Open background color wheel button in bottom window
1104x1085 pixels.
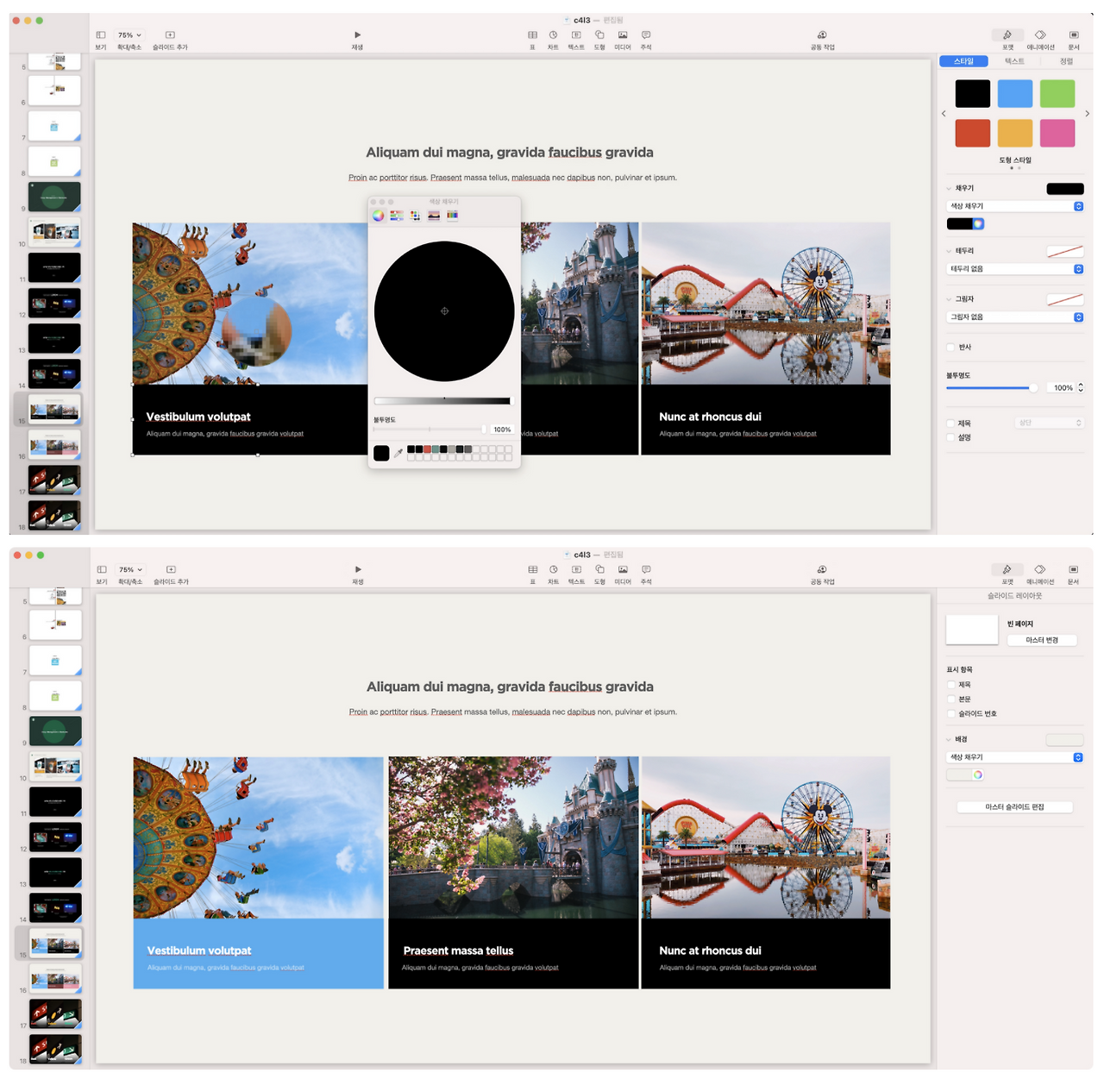point(978,775)
